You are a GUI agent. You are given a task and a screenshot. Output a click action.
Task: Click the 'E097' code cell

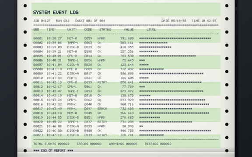88,109
